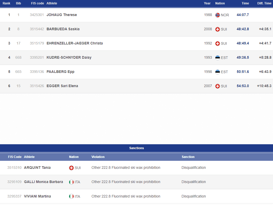Click Norway flag icon in Johaug's row
Screen dimensions: 273x205
pos(217,15)
